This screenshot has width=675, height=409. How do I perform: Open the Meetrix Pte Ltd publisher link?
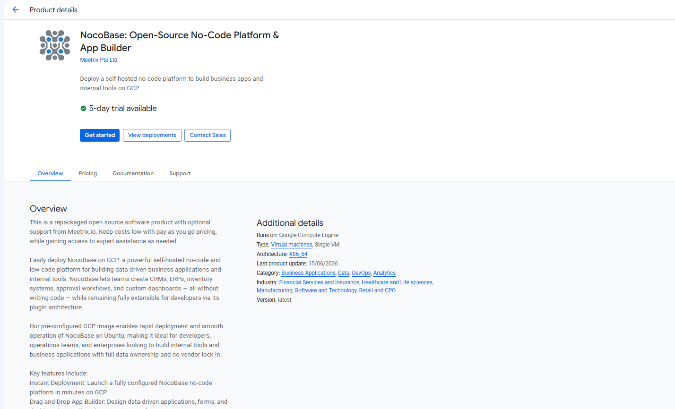coord(99,60)
